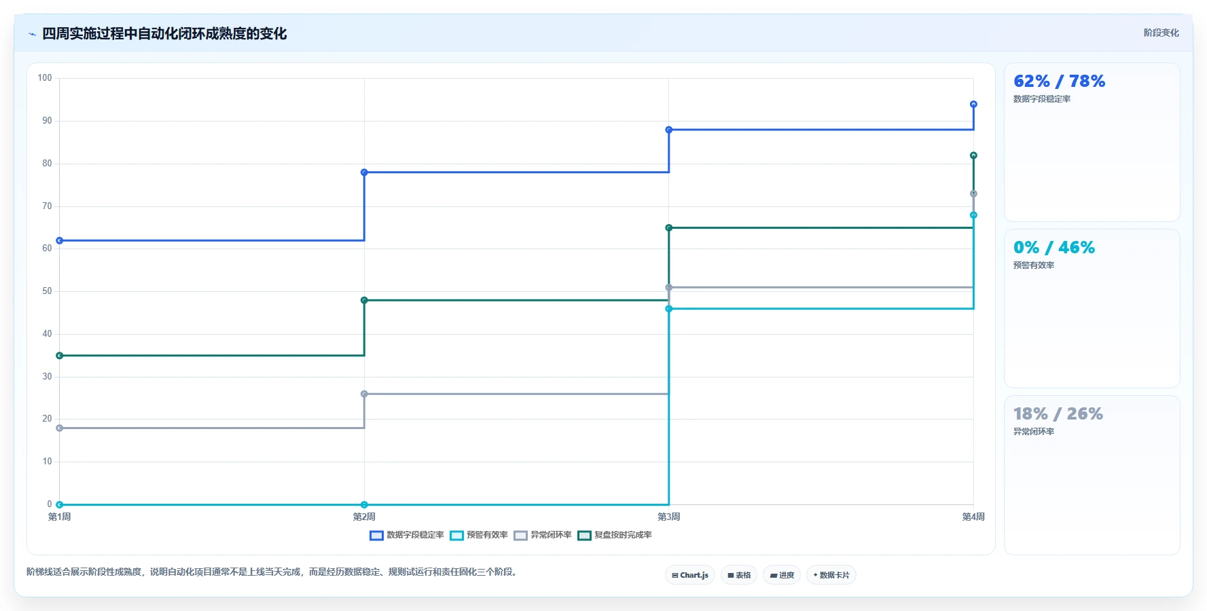
Task: Click the 第2周 x-axis label
Action: [364, 517]
